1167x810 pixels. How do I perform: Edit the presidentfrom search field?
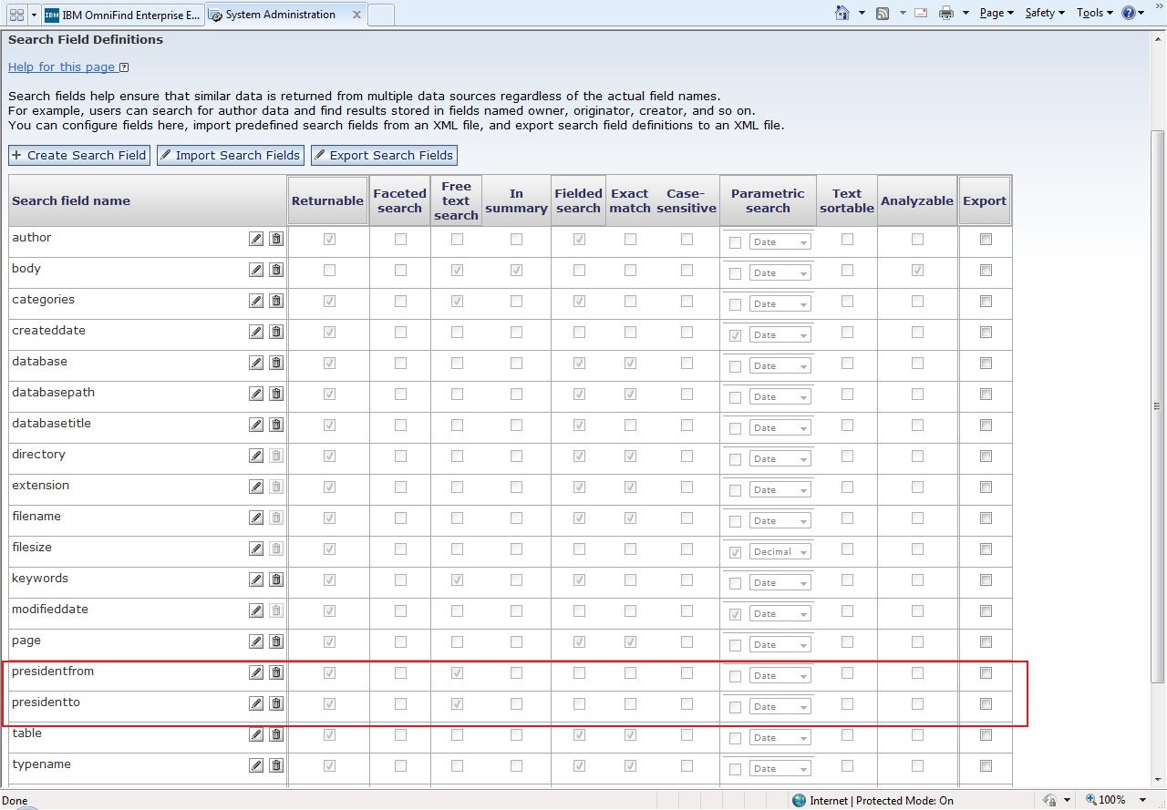(256, 672)
